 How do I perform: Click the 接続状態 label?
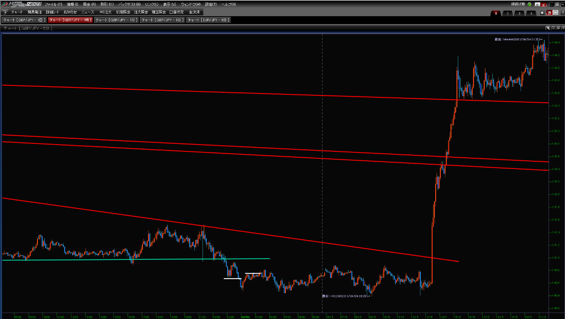[x=518, y=4]
